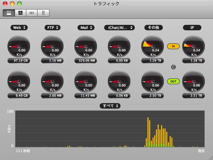Screen dimensions: 213x160
Task: Open the すべて graph filter dropdown
Action: [110, 106]
